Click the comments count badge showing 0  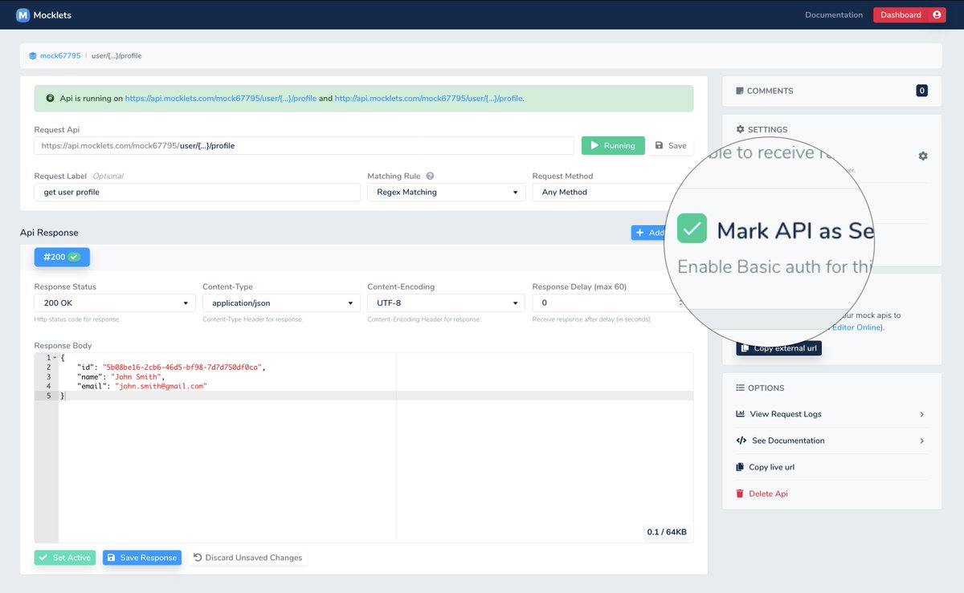(922, 91)
